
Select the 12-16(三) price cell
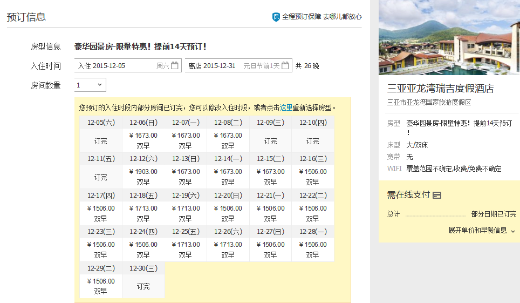(312, 177)
